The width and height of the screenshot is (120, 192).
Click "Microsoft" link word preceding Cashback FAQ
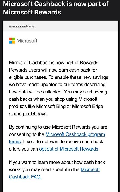coord(90,169)
